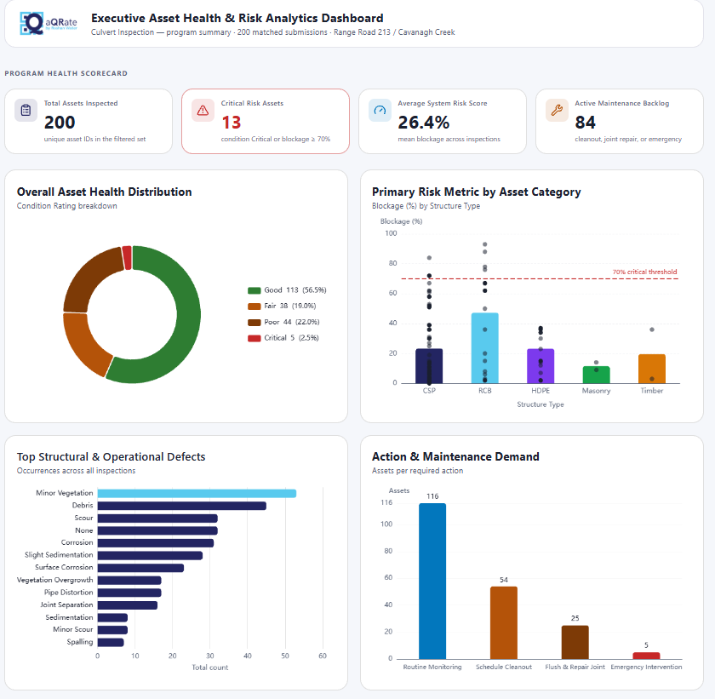Click the Good 113 (56.5%) legend text
This screenshot has width=715, height=699.
295,290
